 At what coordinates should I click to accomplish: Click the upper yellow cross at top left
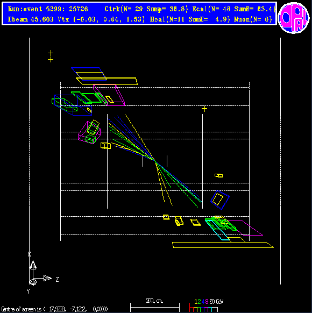pyautogui.click(x=51, y=53)
